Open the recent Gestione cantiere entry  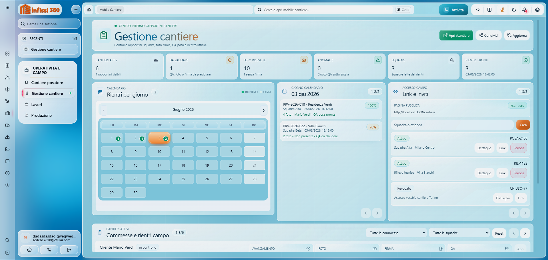coord(49,49)
